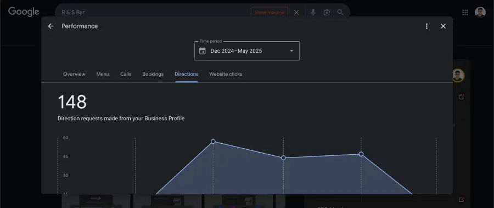Open the Dec 2024–May 2025 period selector
The height and width of the screenshot is (208, 494).
247,50
